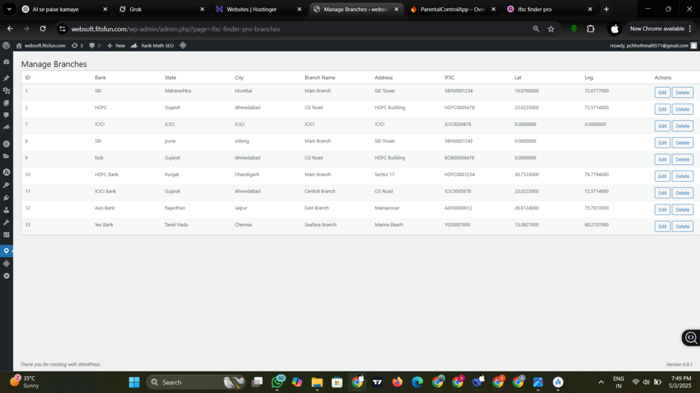This screenshot has width=700, height=393.
Task: Open WordPress logo menu in admin bar
Action: pyautogui.click(x=6, y=45)
